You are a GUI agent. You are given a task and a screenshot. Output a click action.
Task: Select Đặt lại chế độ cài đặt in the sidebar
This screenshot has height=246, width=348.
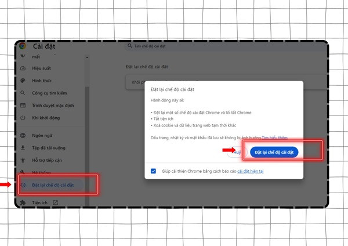(x=53, y=185)
